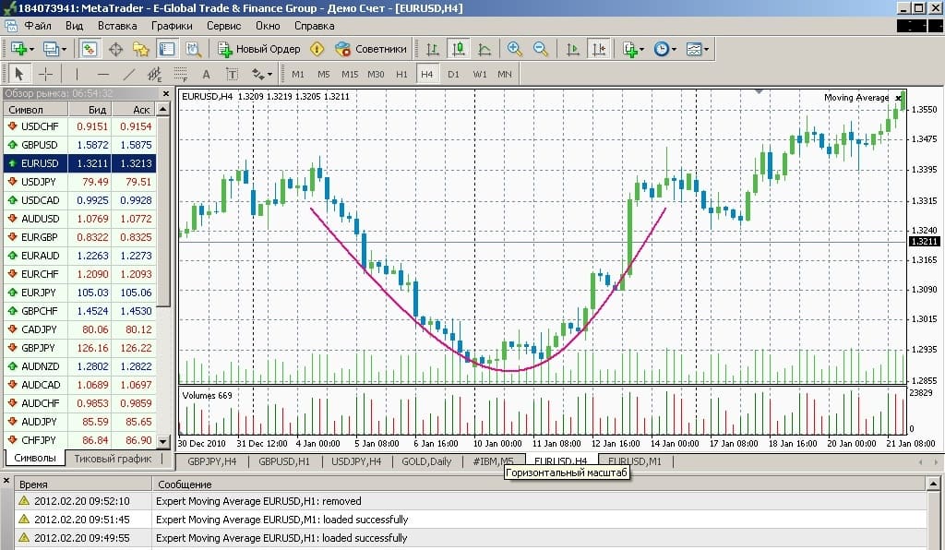Pick the text label tool

(x=206, y=74)
